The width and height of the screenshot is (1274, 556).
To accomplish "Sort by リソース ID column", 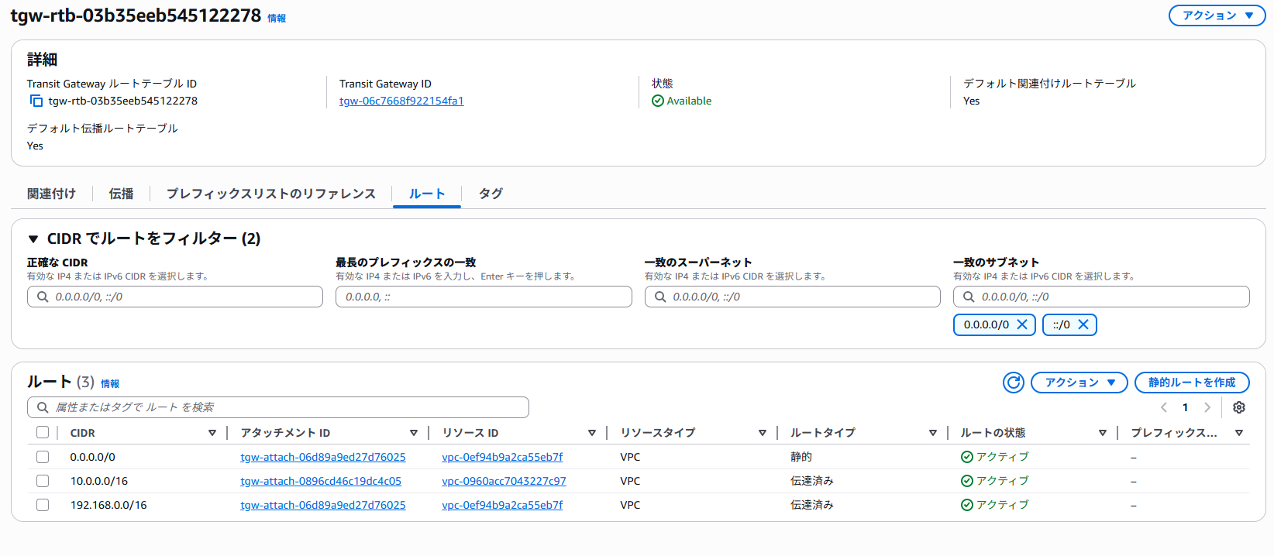I will pos(592,433).
